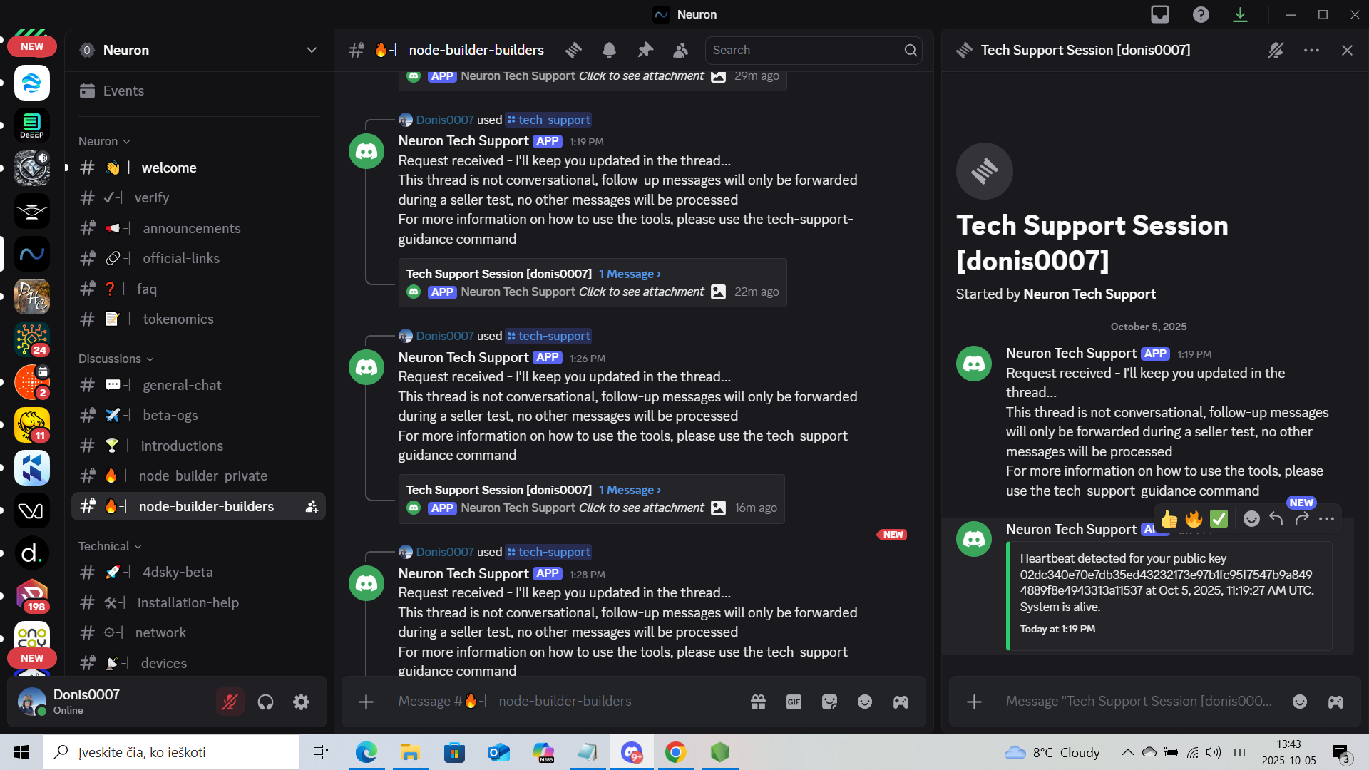The height and width of the screenshot is (770, 1369).
Task: Open activities controller in thread message bar
Action: click(x=1335, y=702)
